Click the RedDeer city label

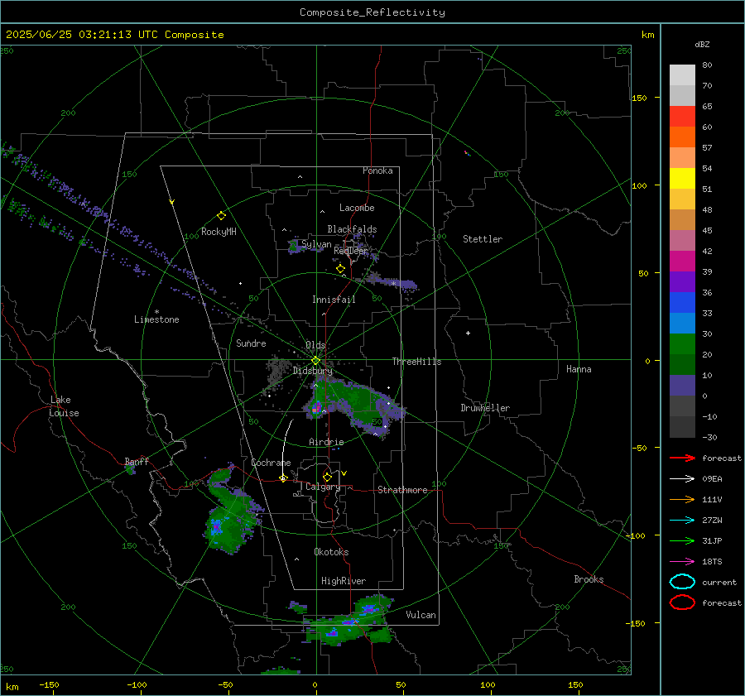click(x=351, y=251)
